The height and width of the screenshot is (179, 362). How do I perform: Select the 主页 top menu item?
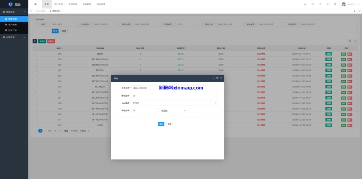pyautogui.click(x=47, y=4)
